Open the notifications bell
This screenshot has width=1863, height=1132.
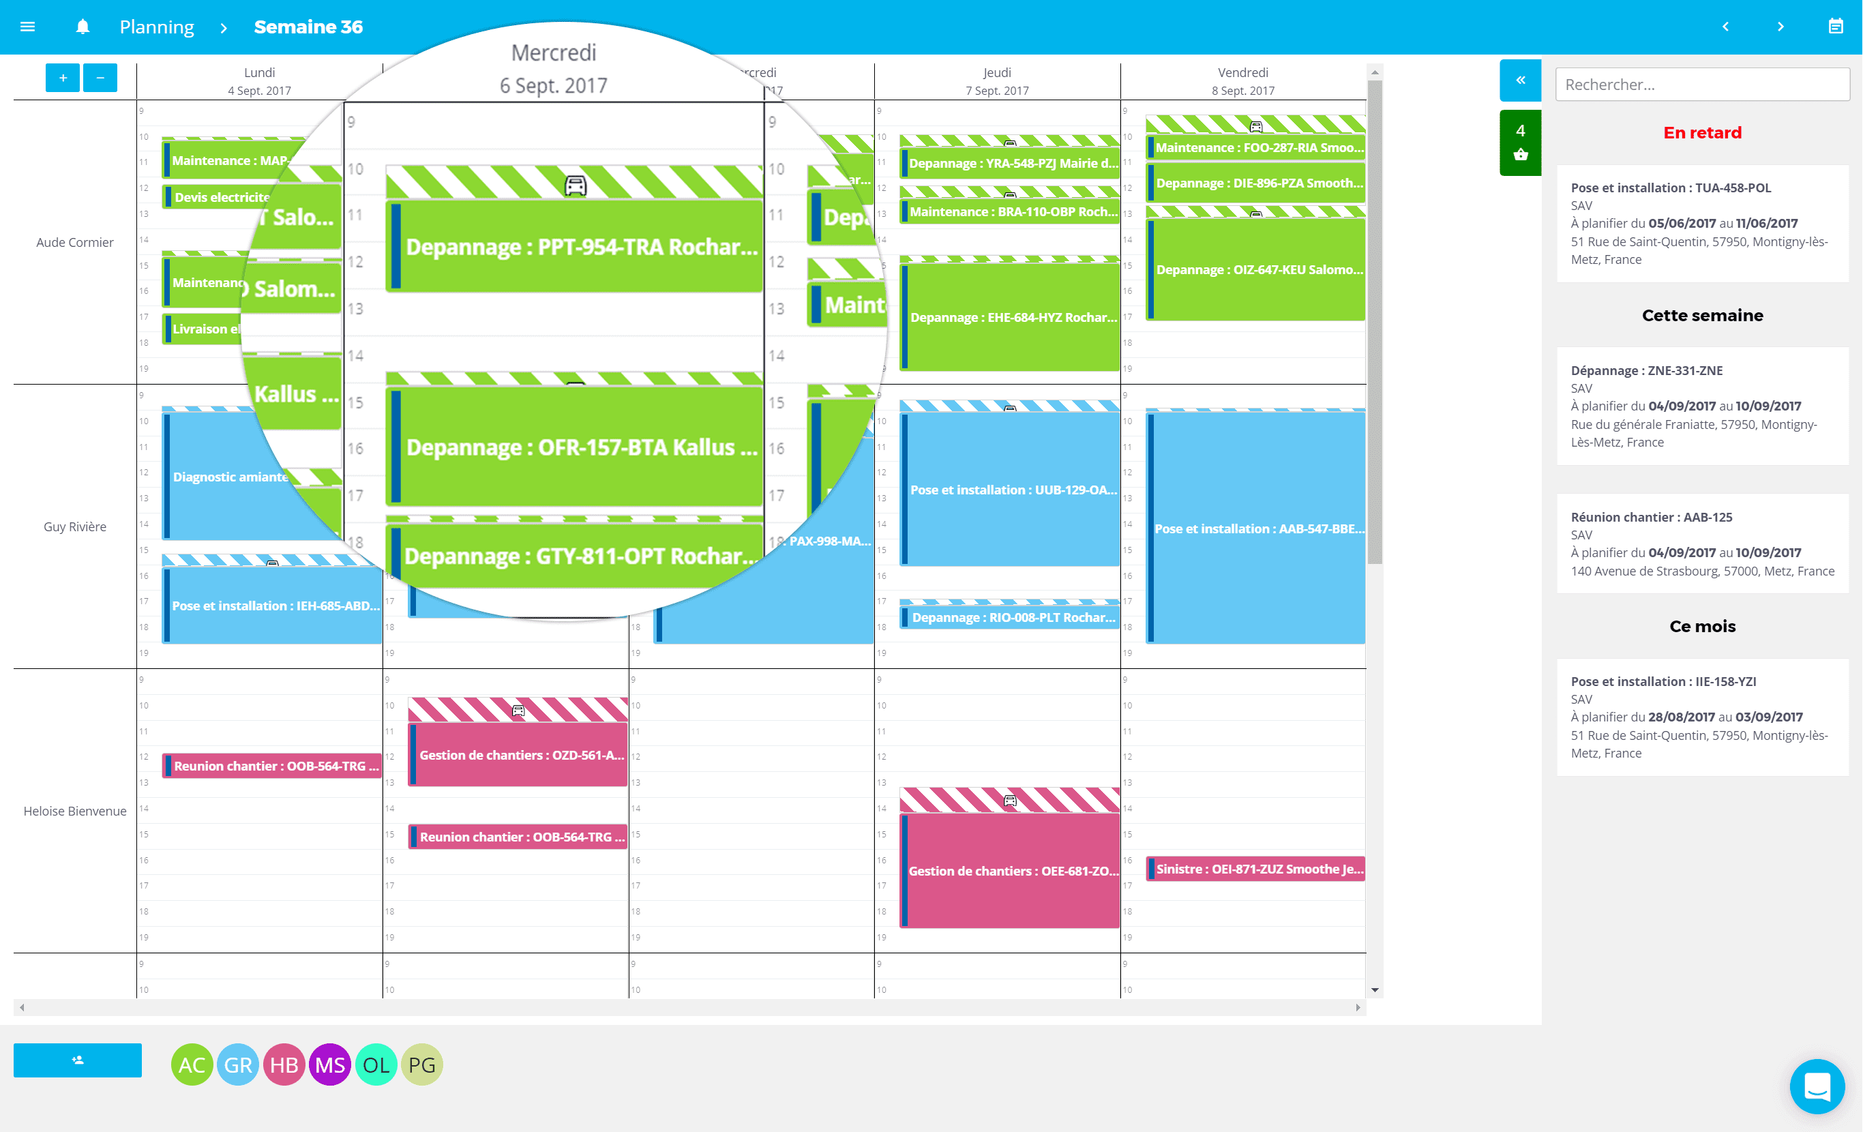(83, 27)
